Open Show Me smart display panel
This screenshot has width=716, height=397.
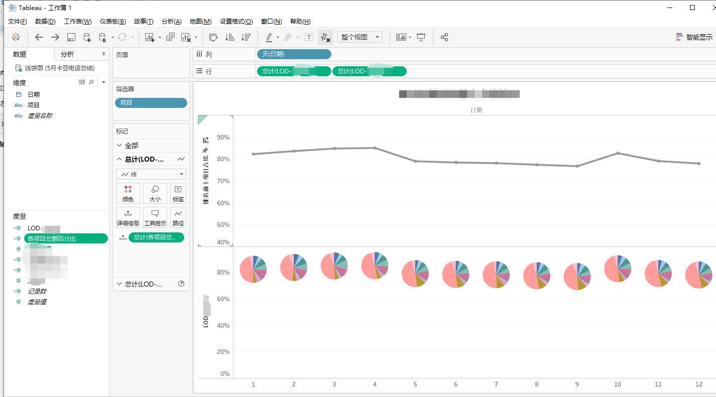(x=694, y=37)
